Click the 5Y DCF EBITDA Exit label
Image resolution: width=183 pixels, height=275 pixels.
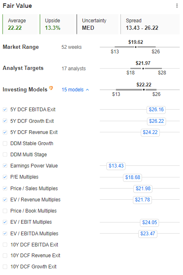(x=33, y=110)
